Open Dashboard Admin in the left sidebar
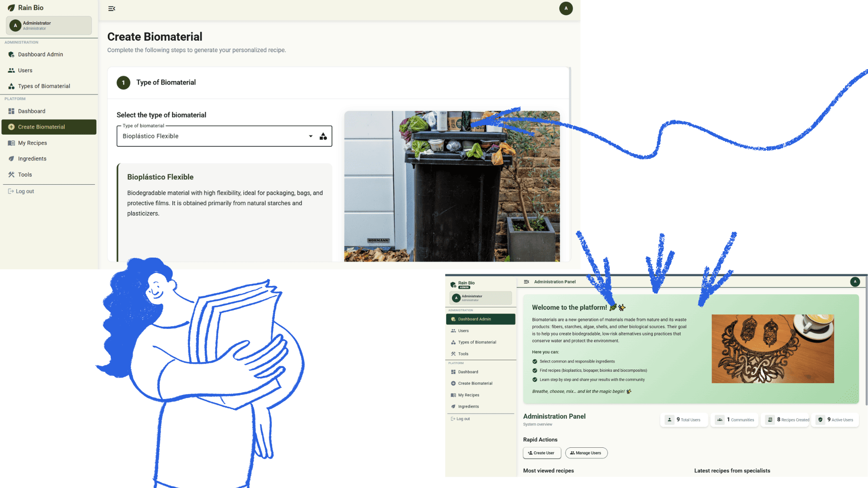 [49, 55]
